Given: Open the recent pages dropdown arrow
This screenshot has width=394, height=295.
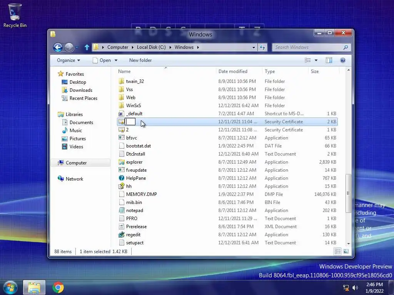Looking at the screenshot, I should [x=77, y=47].
